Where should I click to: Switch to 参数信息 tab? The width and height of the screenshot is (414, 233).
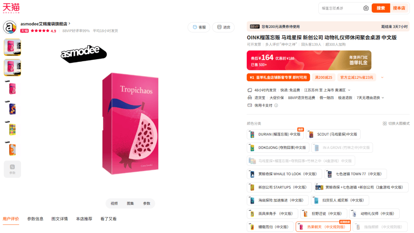point(35,219)
